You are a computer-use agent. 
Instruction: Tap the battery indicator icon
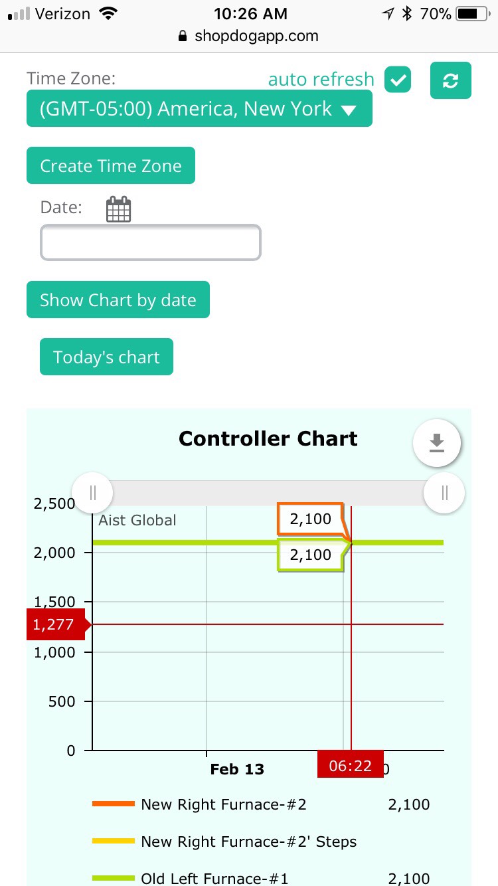click(x=472, y=13)
